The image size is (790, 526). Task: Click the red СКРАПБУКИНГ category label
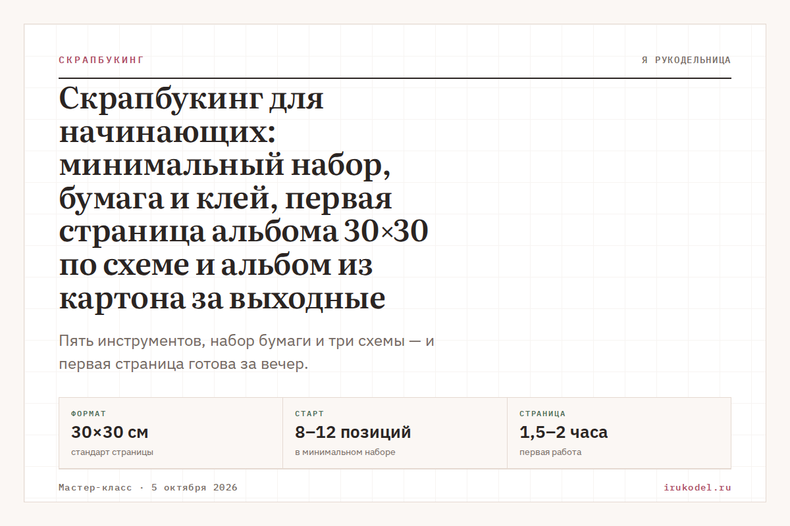101,60
